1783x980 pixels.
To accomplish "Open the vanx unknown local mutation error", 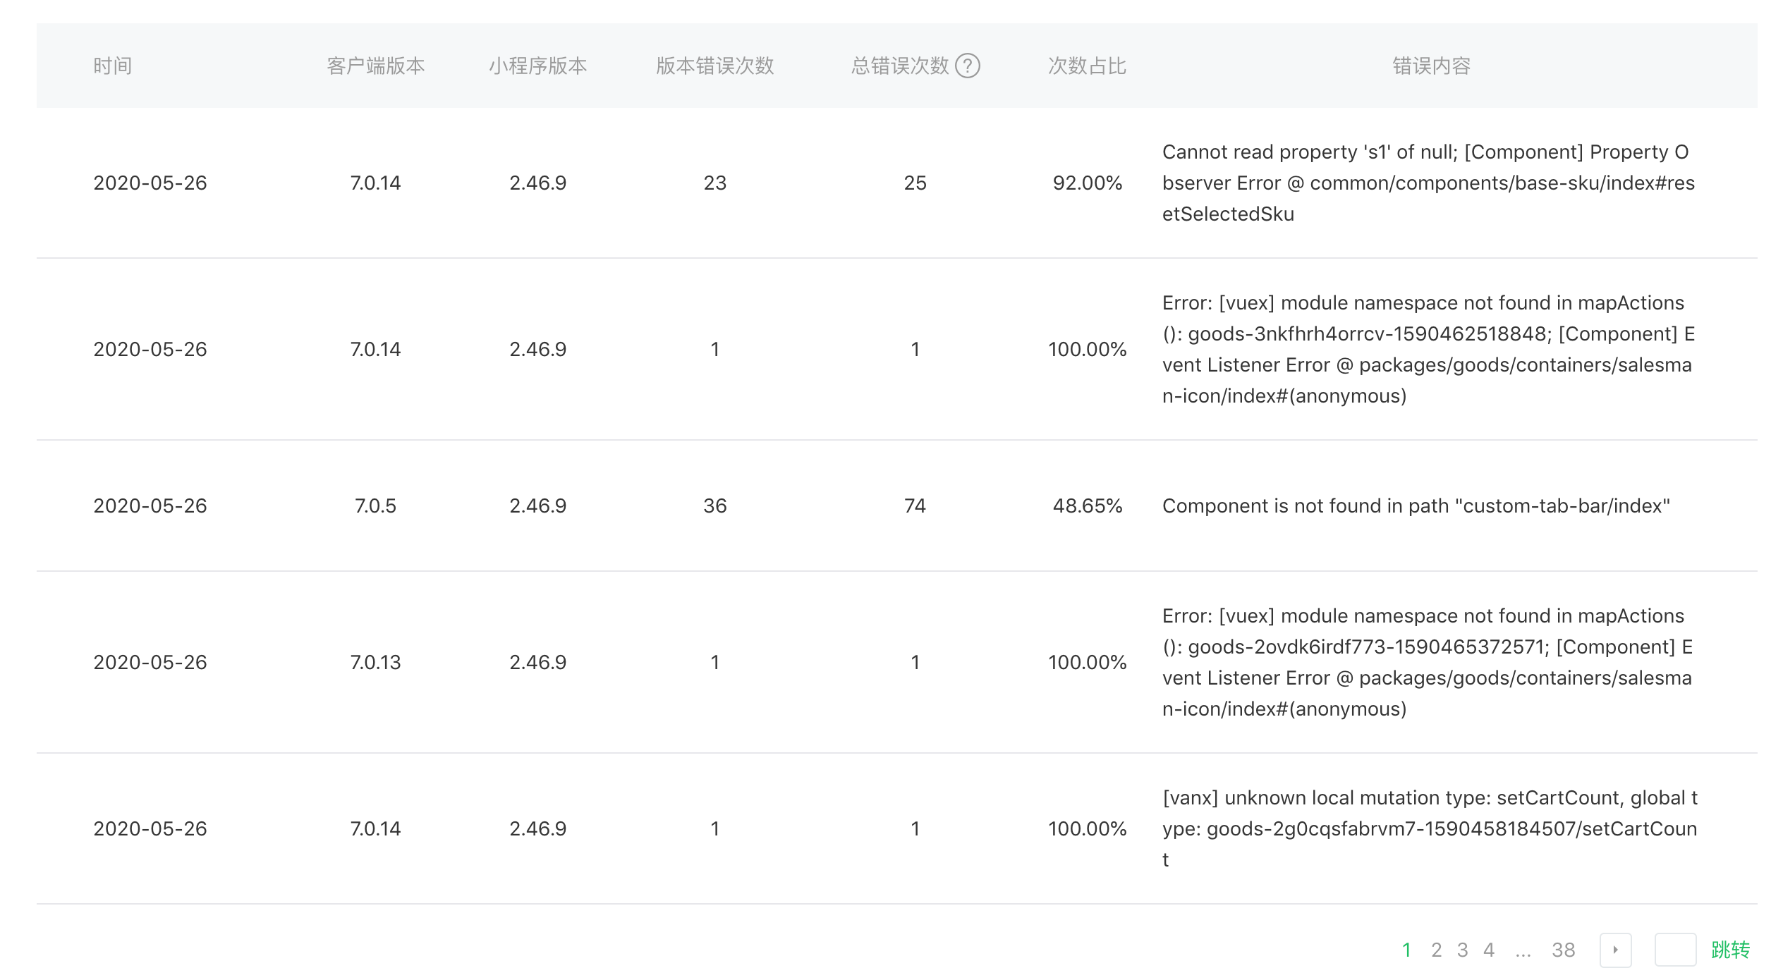I will pyautogui.click(x=1429, y=828).
